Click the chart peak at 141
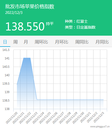The width and height of the screenshot is (112, 129). [27, 58]
